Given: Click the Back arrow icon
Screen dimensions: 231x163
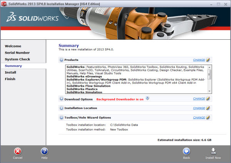Looking at the screenshot, I should coord(186,151).
